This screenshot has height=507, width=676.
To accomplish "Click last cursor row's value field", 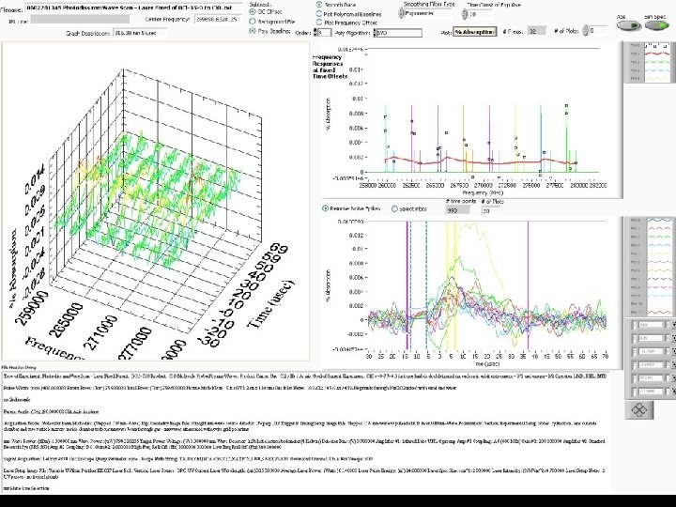I will pos(651,392).
